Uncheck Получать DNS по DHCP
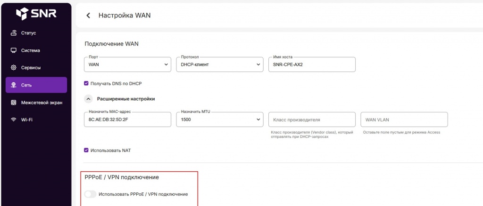Image resolution: width=483 pixels, height=206 pixels. click(86, 83)
